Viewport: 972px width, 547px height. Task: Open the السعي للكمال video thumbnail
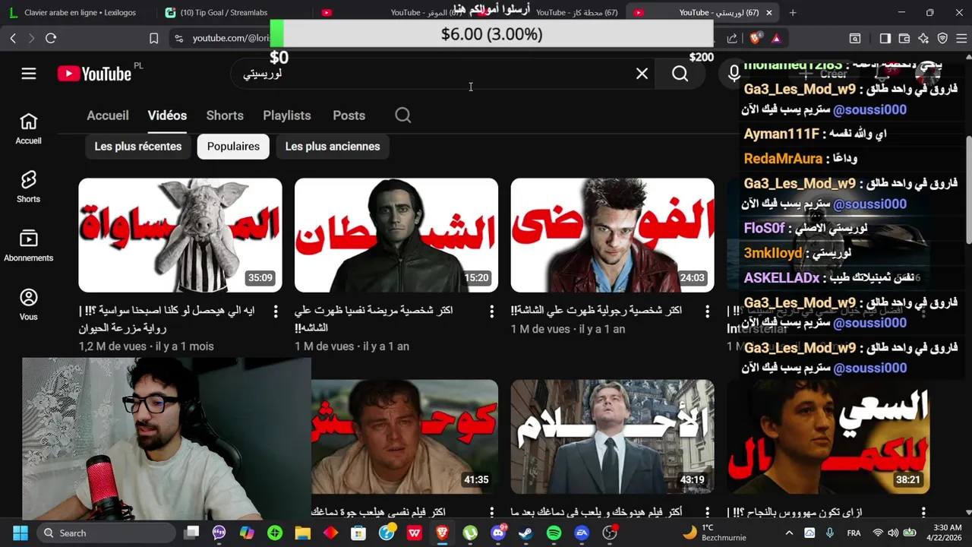click(828, 437)
